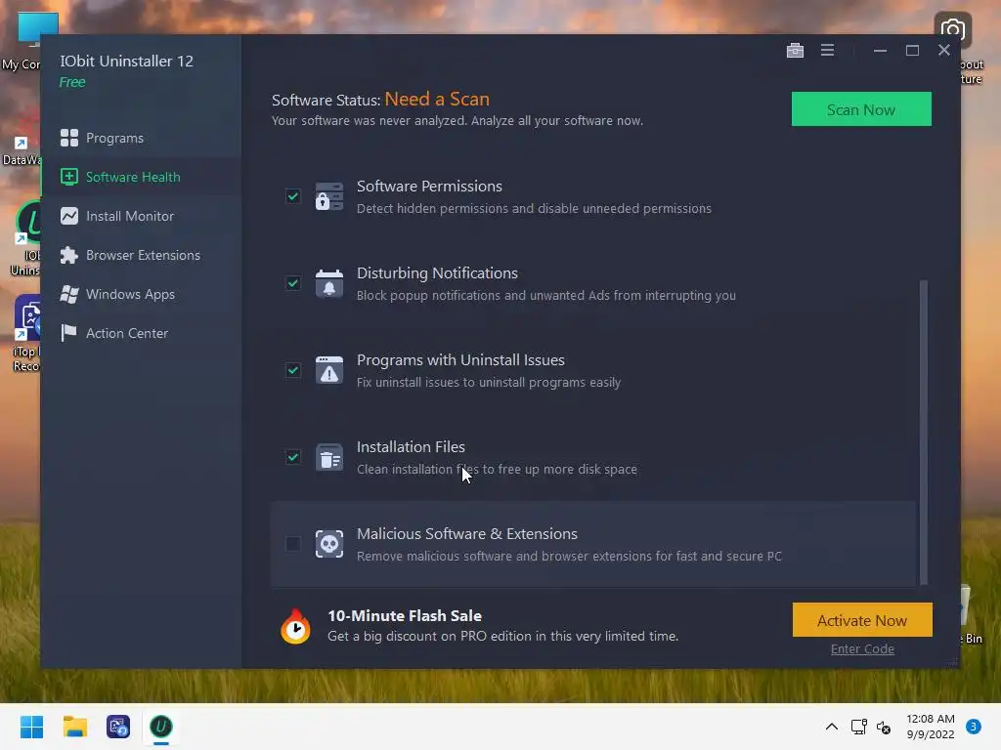Click 'Need a Scan' status text
Screen dimensions: 1001x750
437,99
